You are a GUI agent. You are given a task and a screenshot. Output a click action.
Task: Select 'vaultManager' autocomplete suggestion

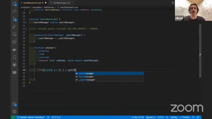pyautogui.click(x=110, y=73)
